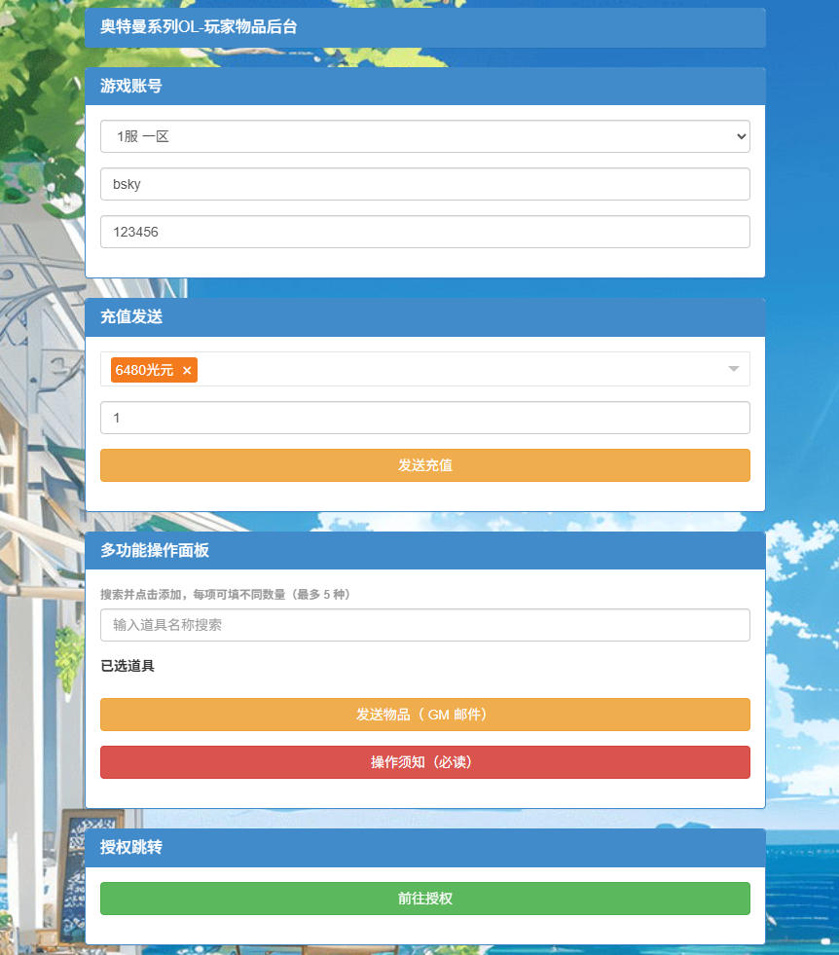Click the green 前往授权 button
This screenshot has width=839, height=955.
425,899
